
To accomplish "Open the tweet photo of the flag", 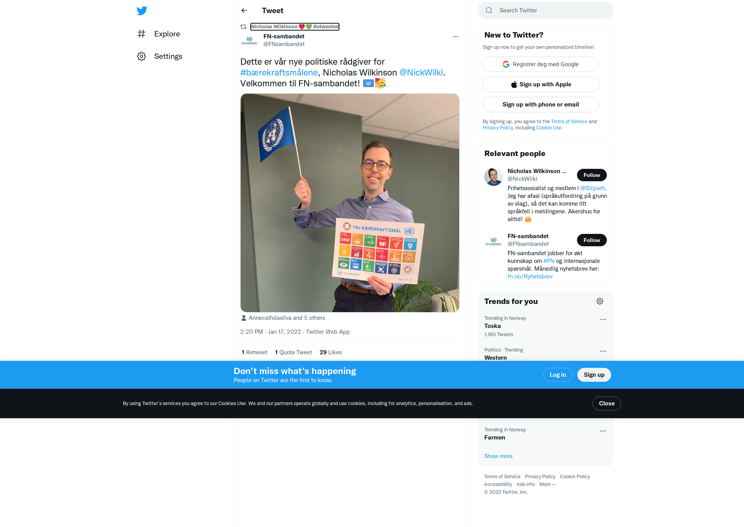I will pyautogui.click(x=350, y=203).
